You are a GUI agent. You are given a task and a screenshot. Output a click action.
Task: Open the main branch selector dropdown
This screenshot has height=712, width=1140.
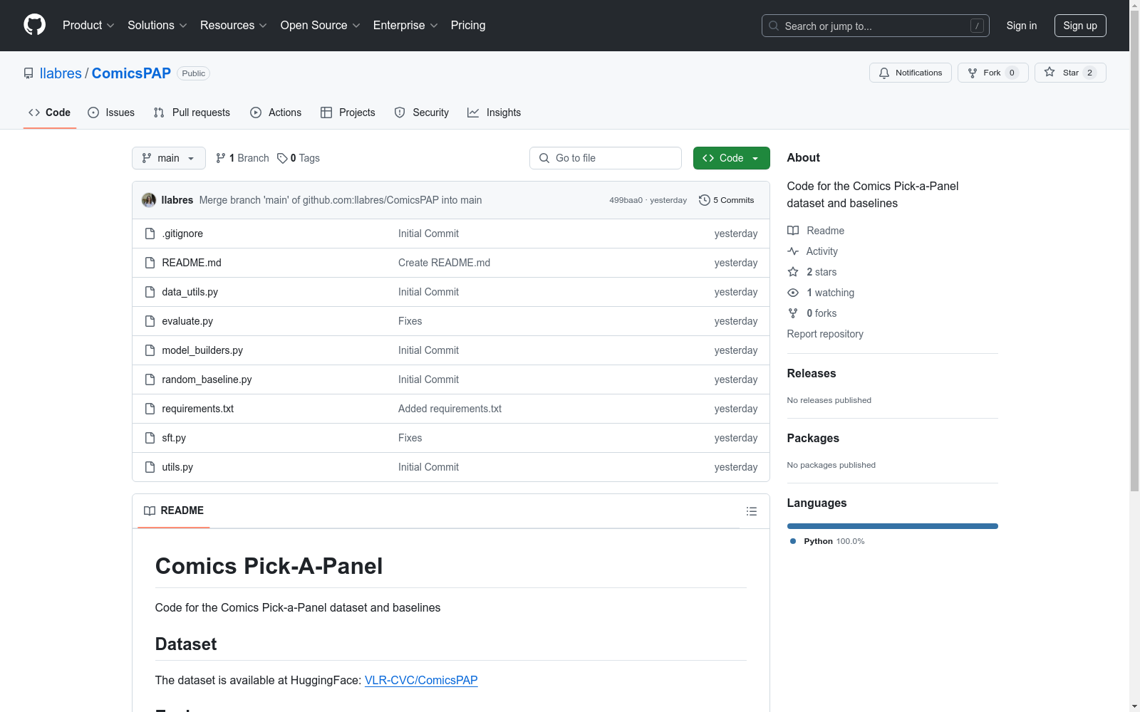(169, 158)
